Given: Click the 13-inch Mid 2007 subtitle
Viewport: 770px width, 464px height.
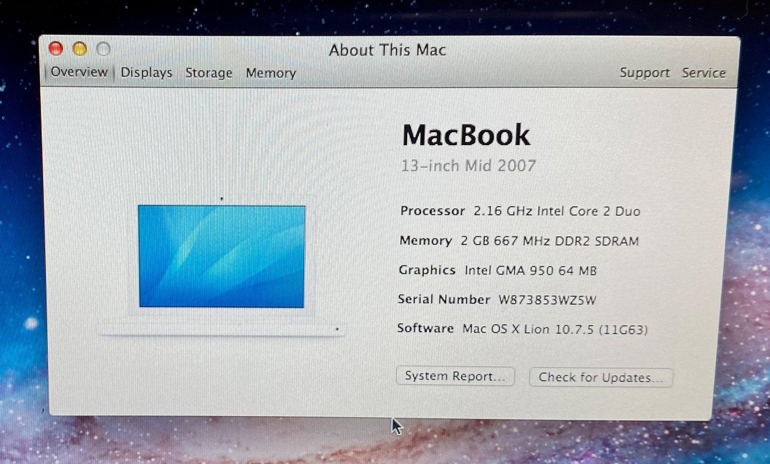Looking at the screenshot, I should pyautogui.click(x=468, y=165).
